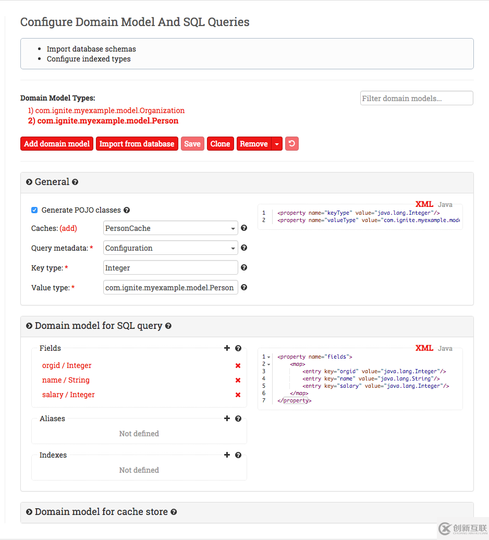This screenshot has width=489, height=540.
Task: Open the Query metadata Configuration dropdown
Action: pos(170,248)
